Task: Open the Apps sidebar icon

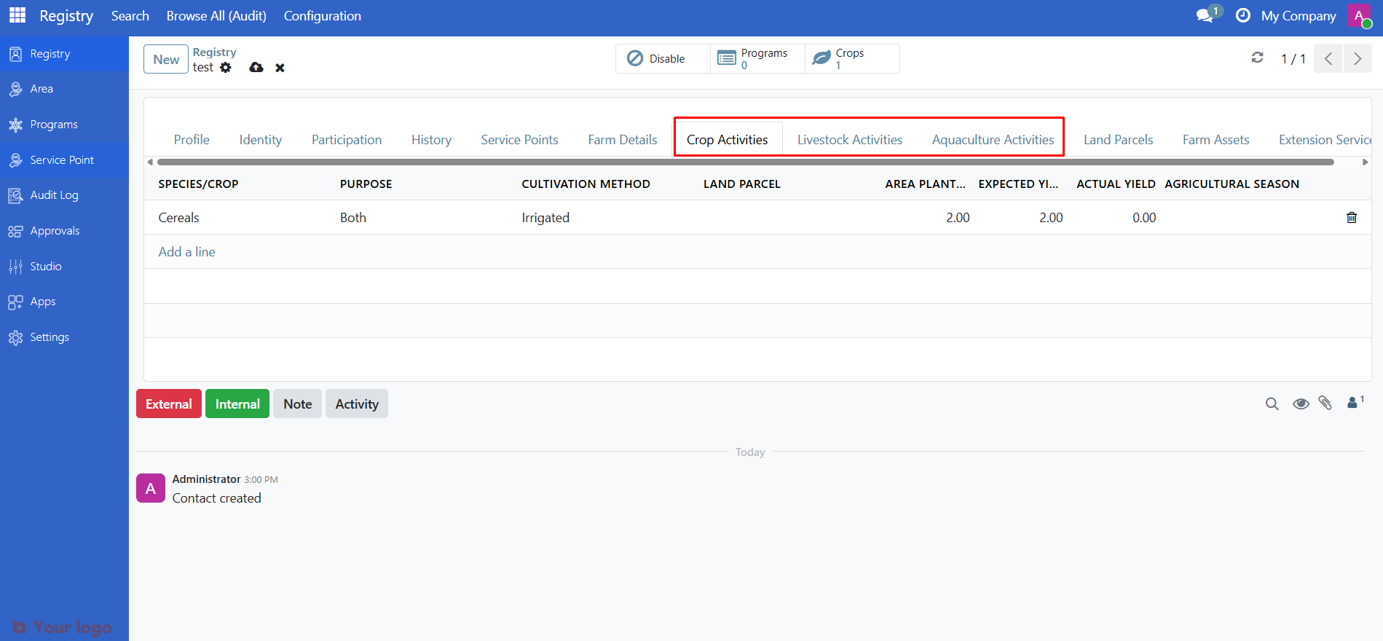Action: 15,302
